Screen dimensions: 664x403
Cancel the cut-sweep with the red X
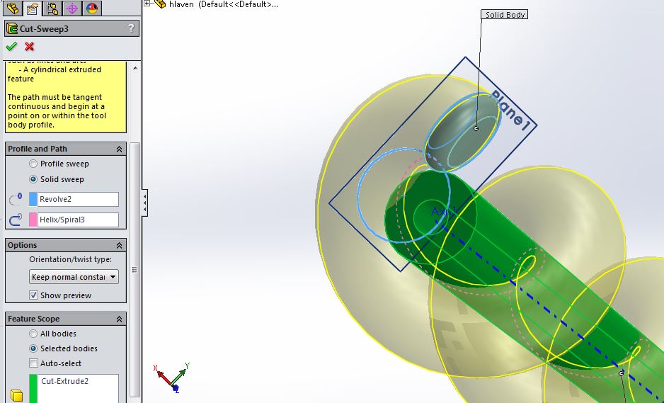click(30, 47)
